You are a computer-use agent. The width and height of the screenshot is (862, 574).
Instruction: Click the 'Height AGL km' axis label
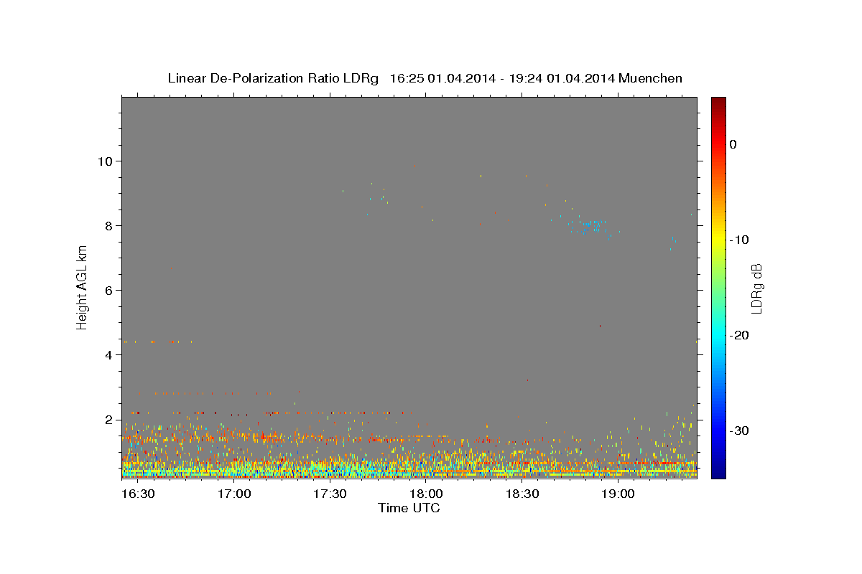coord(83,287)
